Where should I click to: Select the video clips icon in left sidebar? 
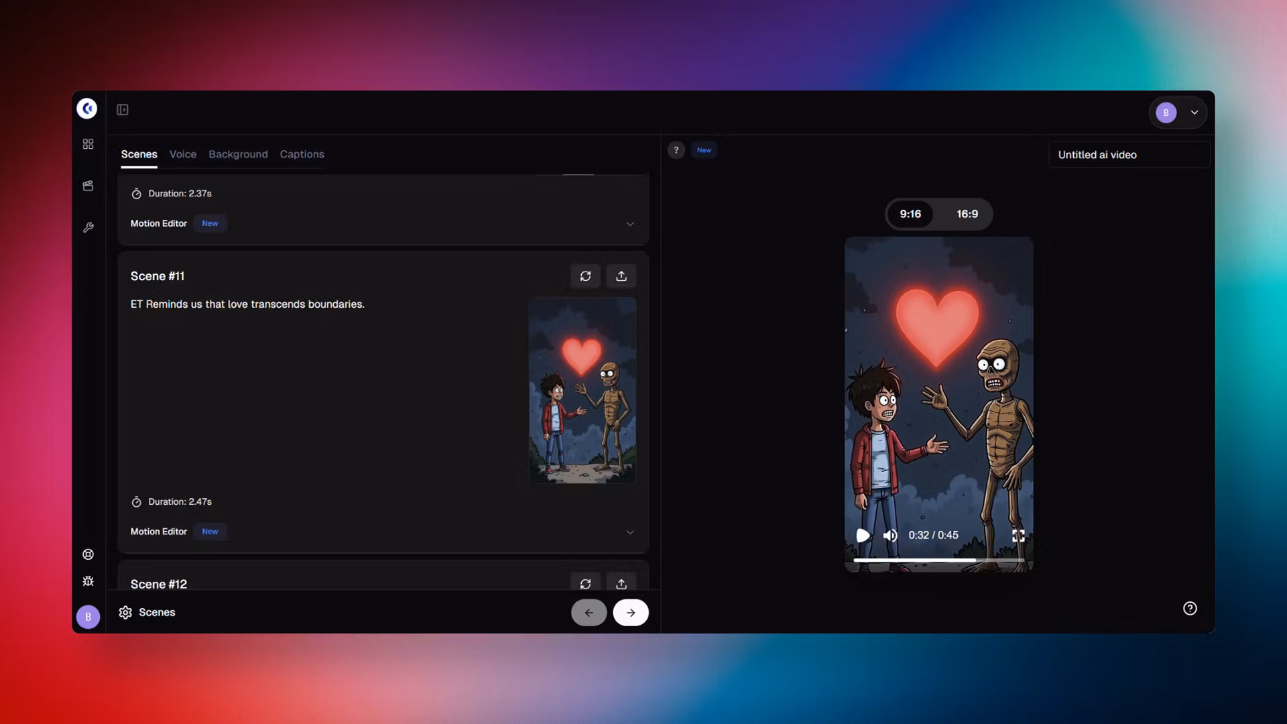point(88,186)
